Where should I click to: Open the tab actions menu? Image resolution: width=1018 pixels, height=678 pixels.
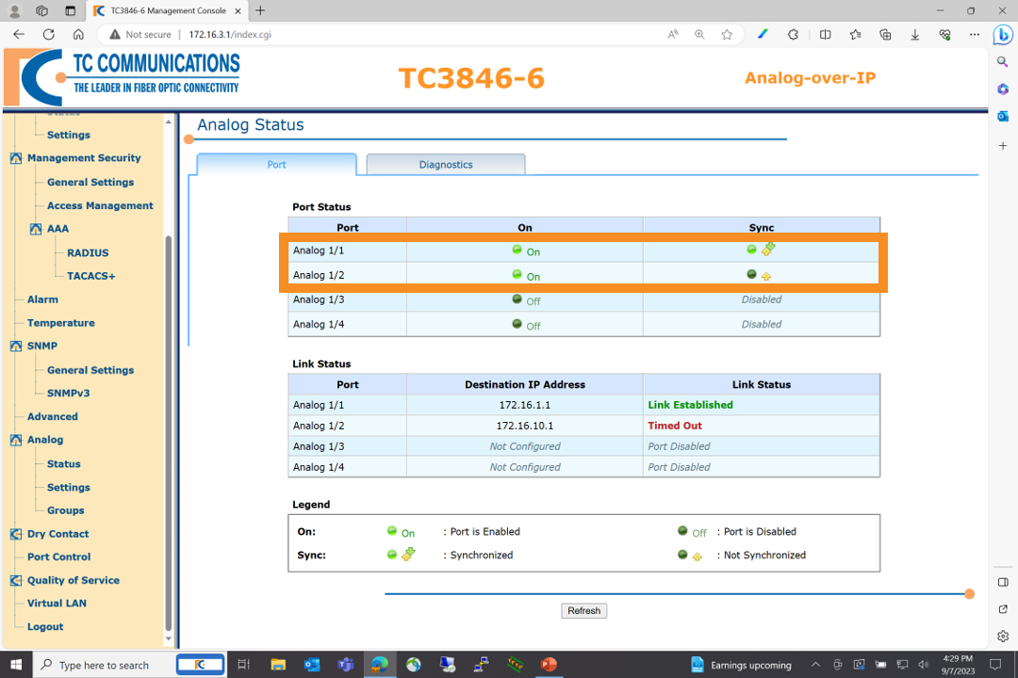[70, 10]
